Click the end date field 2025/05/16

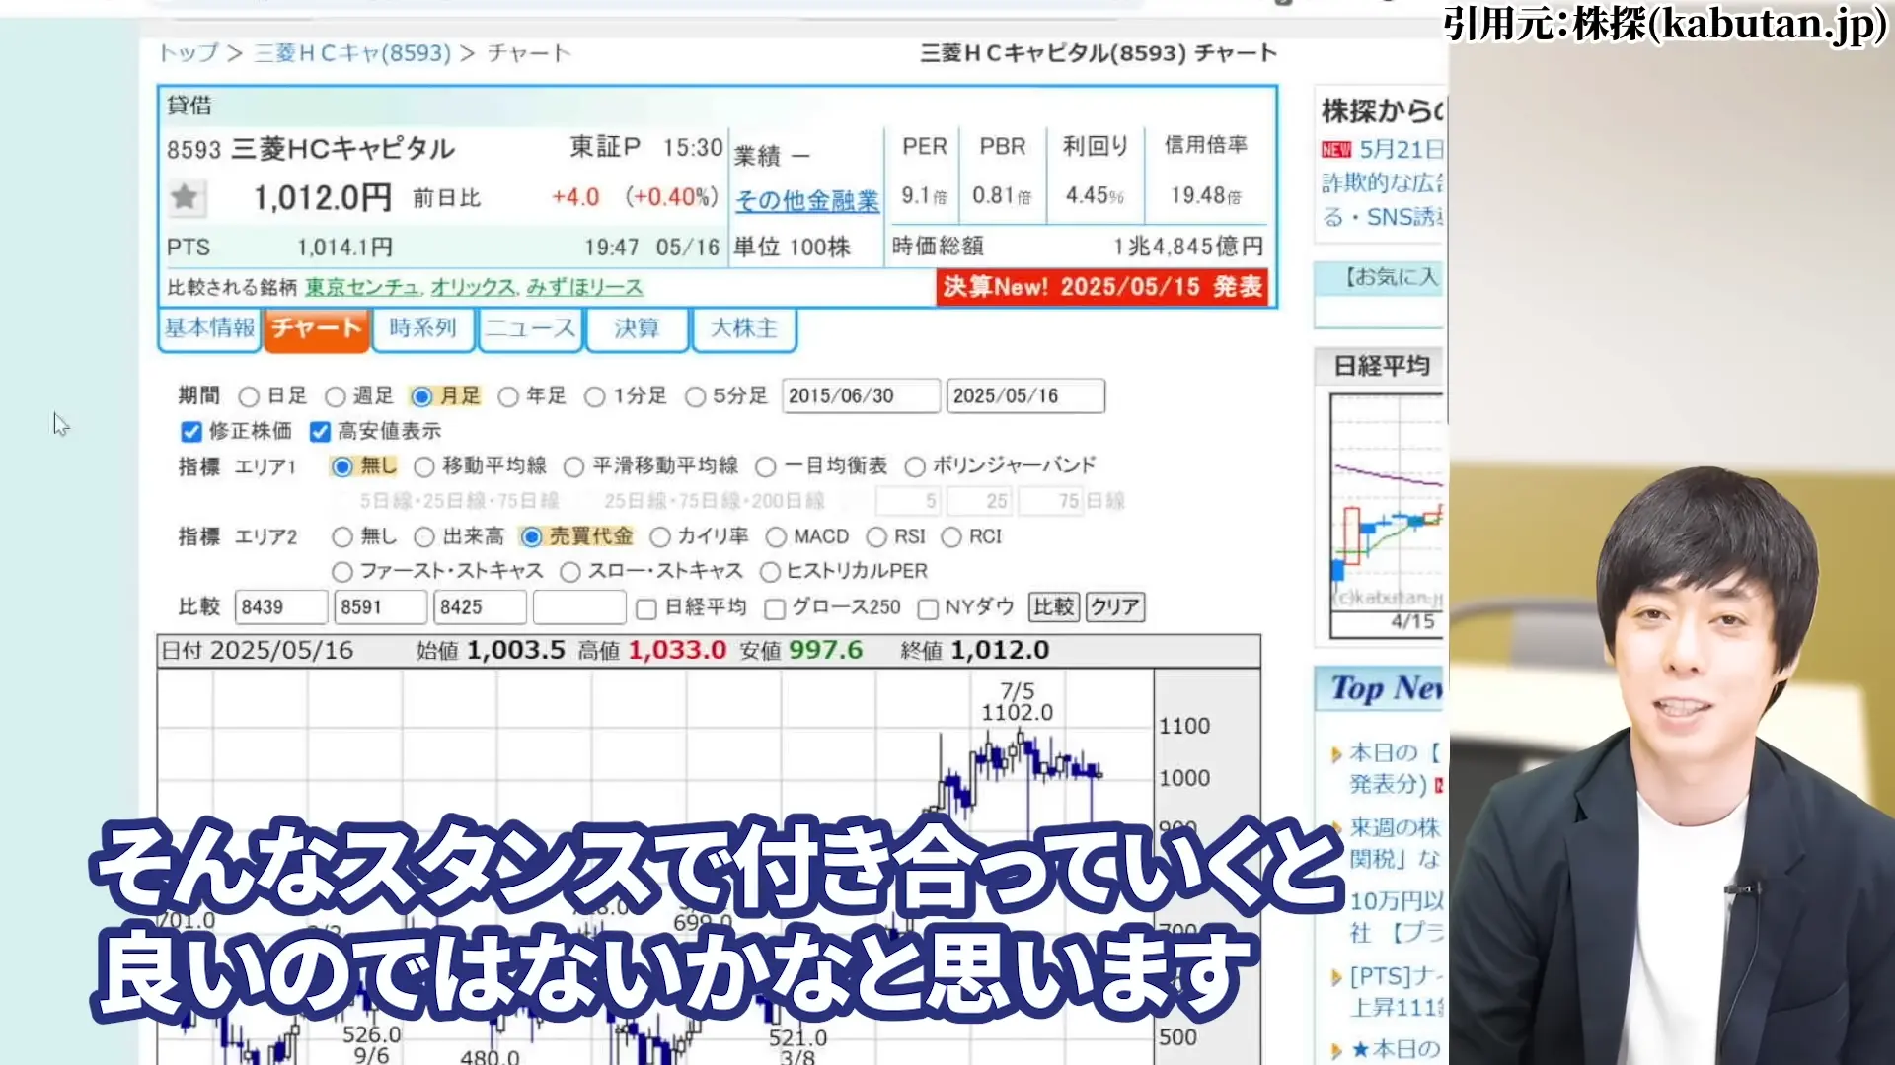[1025, 396]
